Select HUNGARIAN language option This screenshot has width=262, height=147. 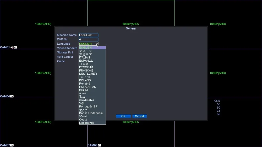click(x=92, y=87)
